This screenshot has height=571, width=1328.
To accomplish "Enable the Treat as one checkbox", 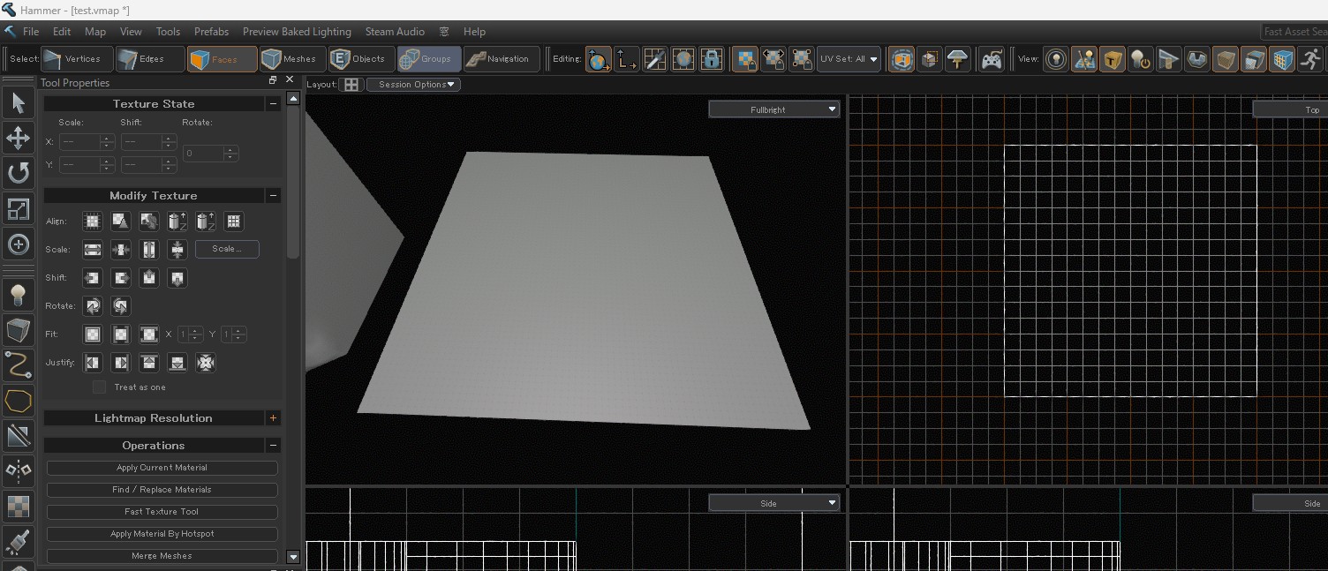I will pyautogui.click(x=100, y=387).
